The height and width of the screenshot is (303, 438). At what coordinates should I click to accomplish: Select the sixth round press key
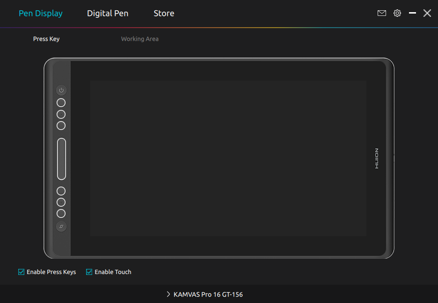(61, 213)
